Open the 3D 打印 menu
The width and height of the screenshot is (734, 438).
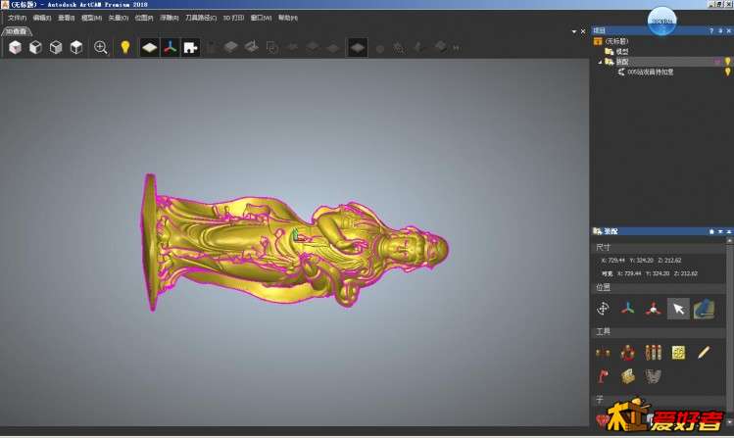pos(233,18)
